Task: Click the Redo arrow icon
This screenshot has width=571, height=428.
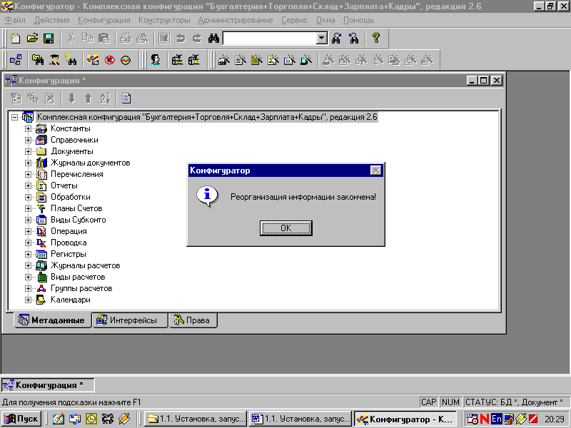Action: point(197,39)
